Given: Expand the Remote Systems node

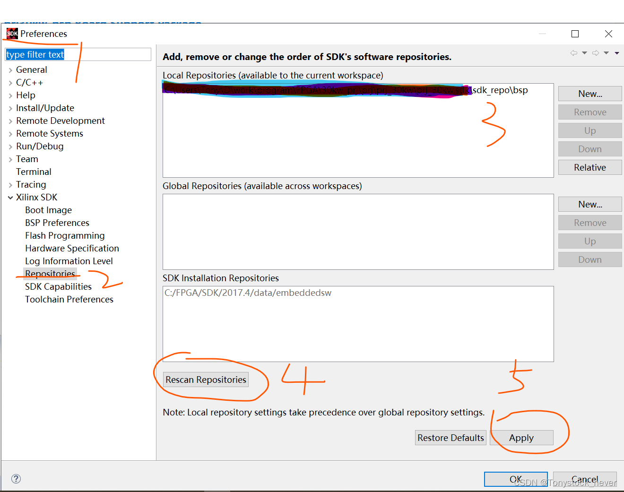Looking at the screenshot, I should pos(10,134).
